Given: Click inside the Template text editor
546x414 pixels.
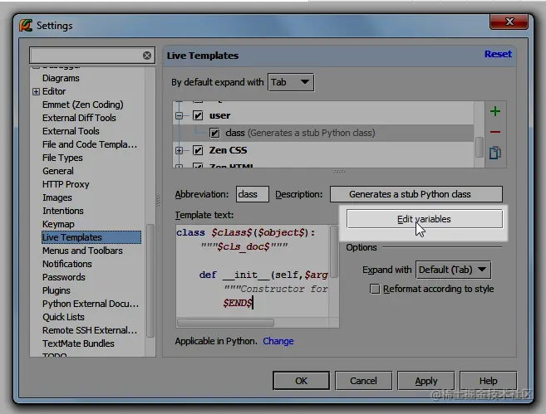Looking at the screenshot, I should point(253,271).
